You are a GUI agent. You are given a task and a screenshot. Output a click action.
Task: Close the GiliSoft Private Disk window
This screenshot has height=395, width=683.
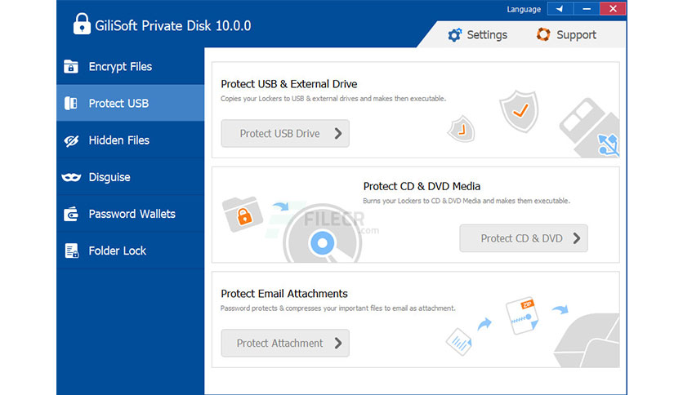[613, 9]
